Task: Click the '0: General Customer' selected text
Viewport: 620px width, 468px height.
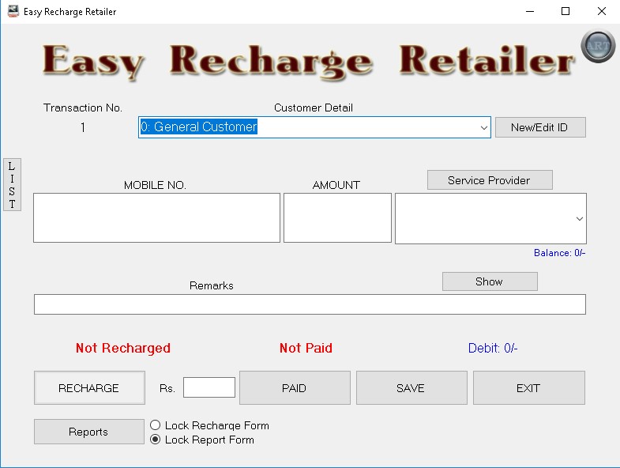Action: [x=199, y=126]
